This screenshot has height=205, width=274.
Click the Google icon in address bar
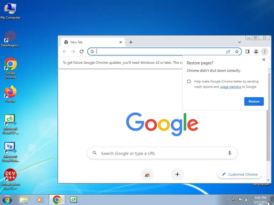coord(92,52)
